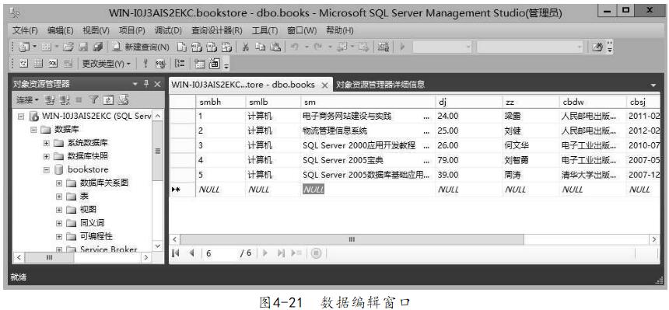Click the stop query round button in navigator

315,253
